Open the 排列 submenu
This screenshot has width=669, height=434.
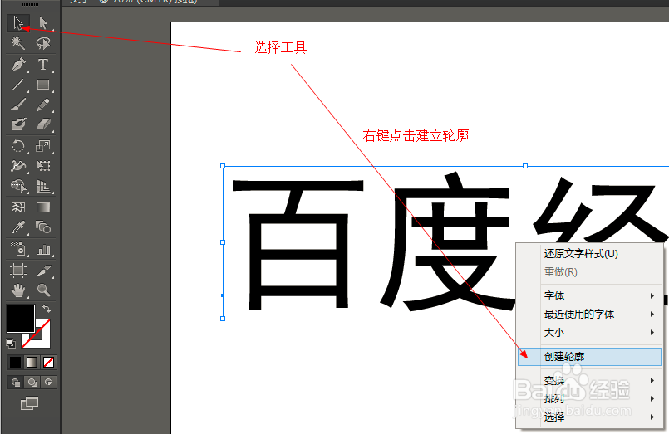[x=589, y=398]
